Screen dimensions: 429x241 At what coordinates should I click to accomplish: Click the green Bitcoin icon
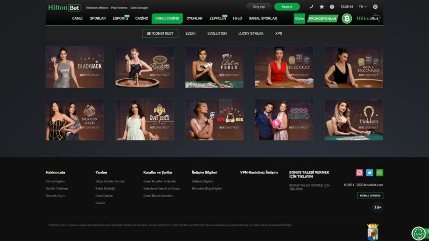[347, 19]
